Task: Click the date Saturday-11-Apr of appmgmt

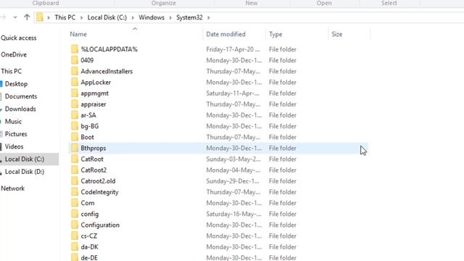Action: pos(233,94)
